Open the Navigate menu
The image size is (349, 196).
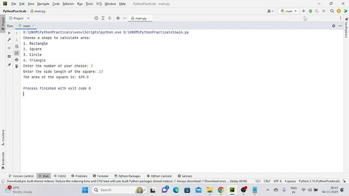43,4
